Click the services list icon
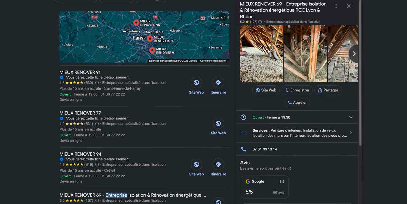 pos(243,133)
